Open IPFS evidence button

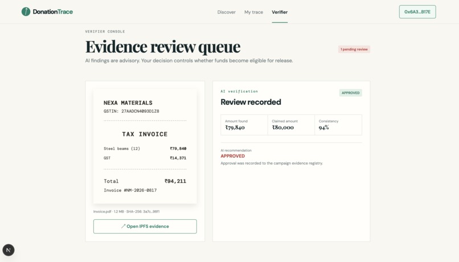point(145,226)
